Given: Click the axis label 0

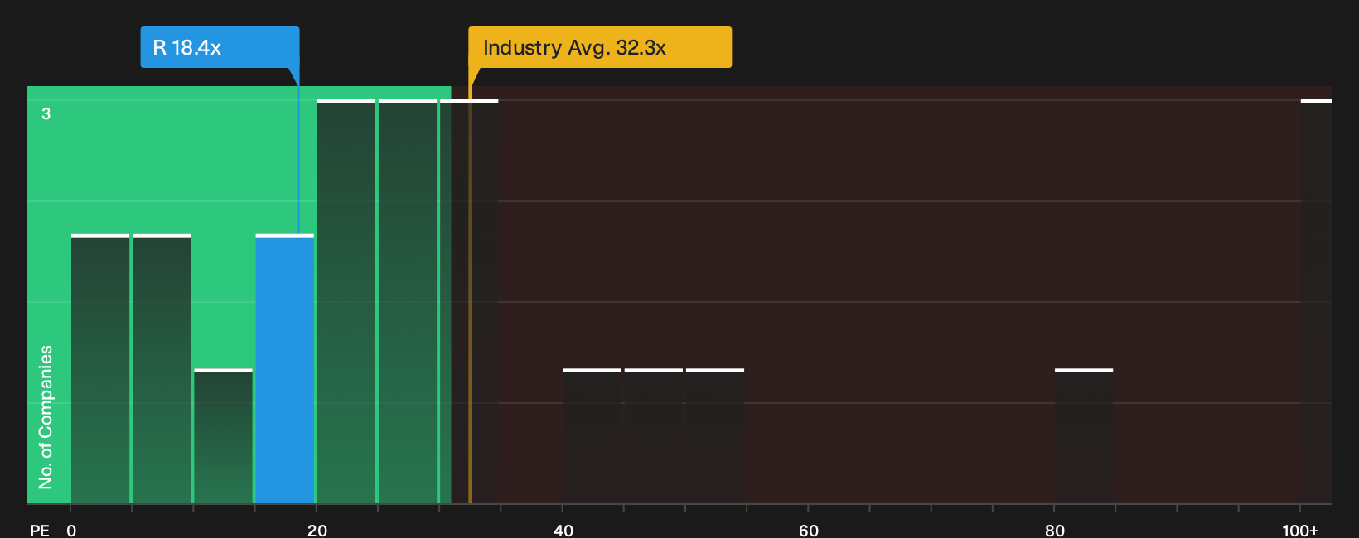Looking at the screenshot, I should [x=71, y=530].
